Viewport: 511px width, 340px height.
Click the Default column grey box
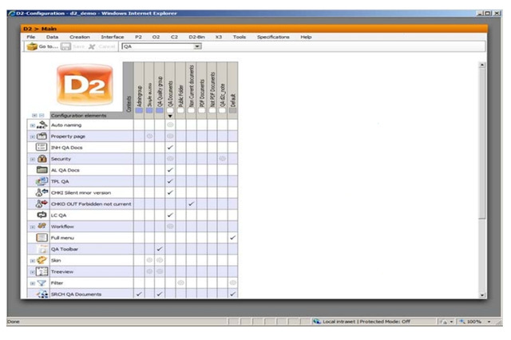click(232, 110)
